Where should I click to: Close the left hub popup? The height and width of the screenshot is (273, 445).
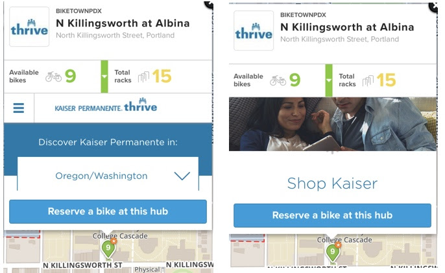[x=210, y=4]
